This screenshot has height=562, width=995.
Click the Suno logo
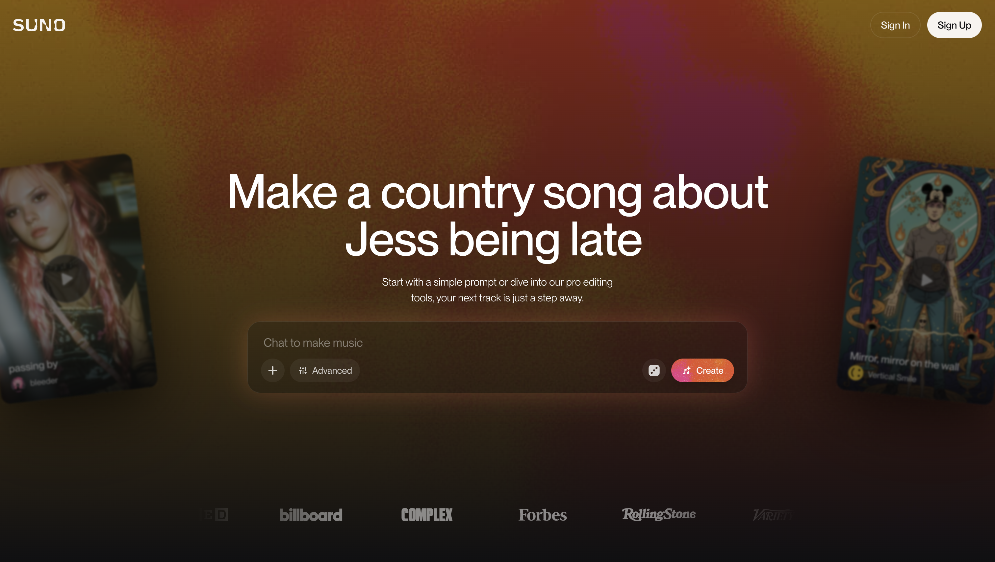39,25
